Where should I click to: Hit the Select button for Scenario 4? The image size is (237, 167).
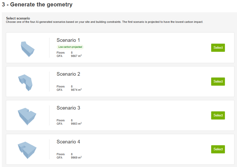point(218,149)
